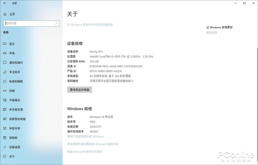This screenshot has height=165, width=258.
Task: Select the 体验共享 sharing icon
Action: coord(4,128)
